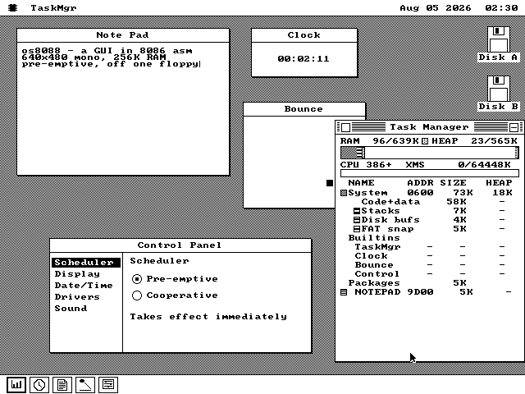Switch to Note Pad via document taskbar icon
The height and width of the screenshot is (394, 525).
(62, 384)
